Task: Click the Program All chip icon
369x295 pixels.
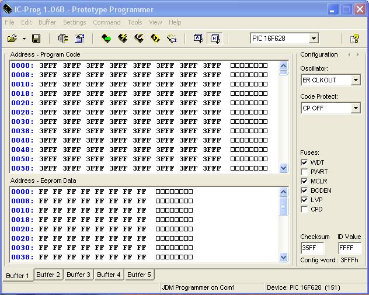Action: point(123,39)
